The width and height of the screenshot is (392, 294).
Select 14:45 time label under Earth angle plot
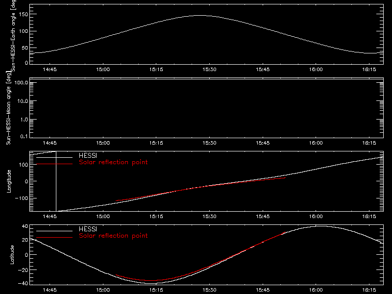pyautogui.click(x=49, y=70)
